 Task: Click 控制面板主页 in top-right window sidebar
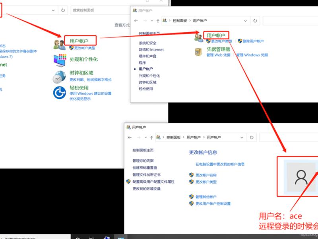pyautogui.click(x=149, y=33)
